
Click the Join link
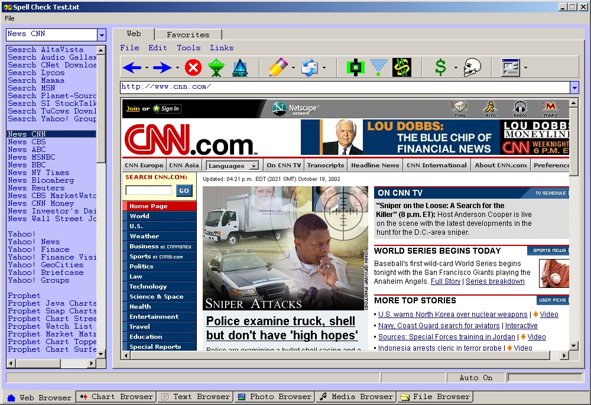pos(132,109)
